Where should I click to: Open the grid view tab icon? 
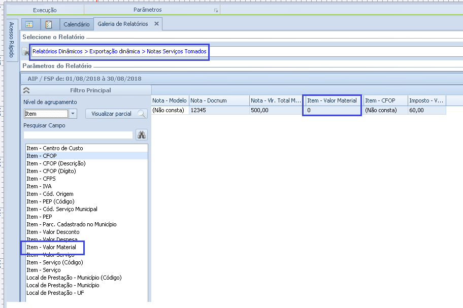(x=29, y=24)
